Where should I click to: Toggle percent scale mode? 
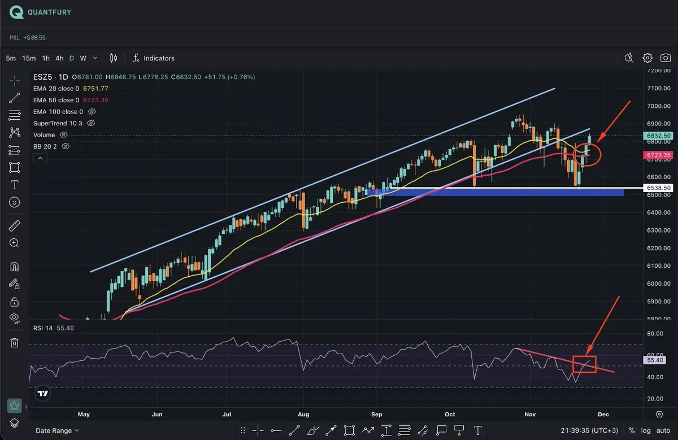tap(632, 430)
